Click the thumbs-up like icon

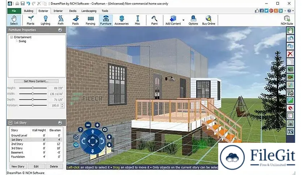coord(257,11)
